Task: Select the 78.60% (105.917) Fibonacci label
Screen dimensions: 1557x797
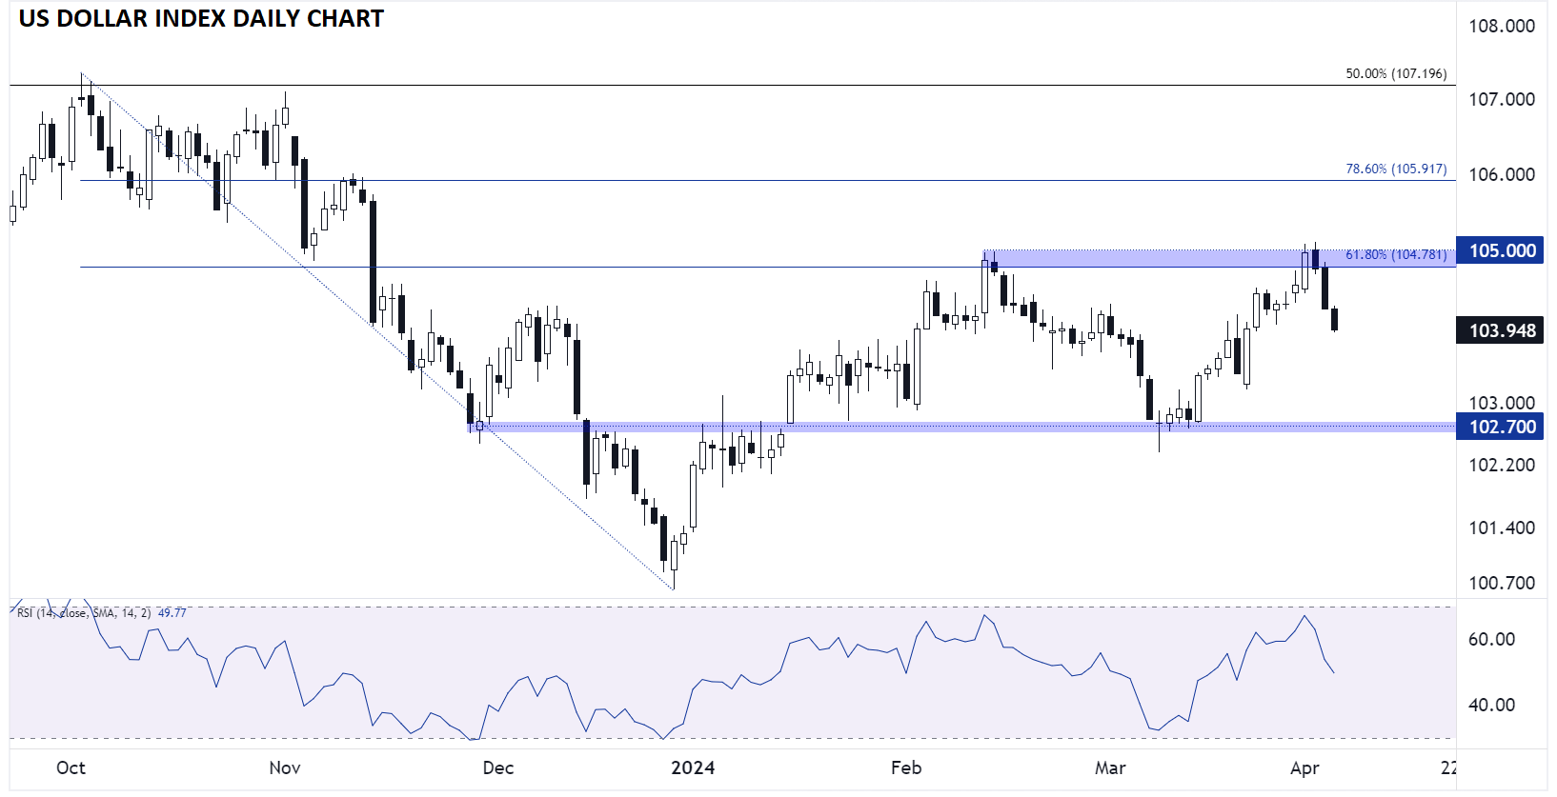Action: (x=1396, y=169)
